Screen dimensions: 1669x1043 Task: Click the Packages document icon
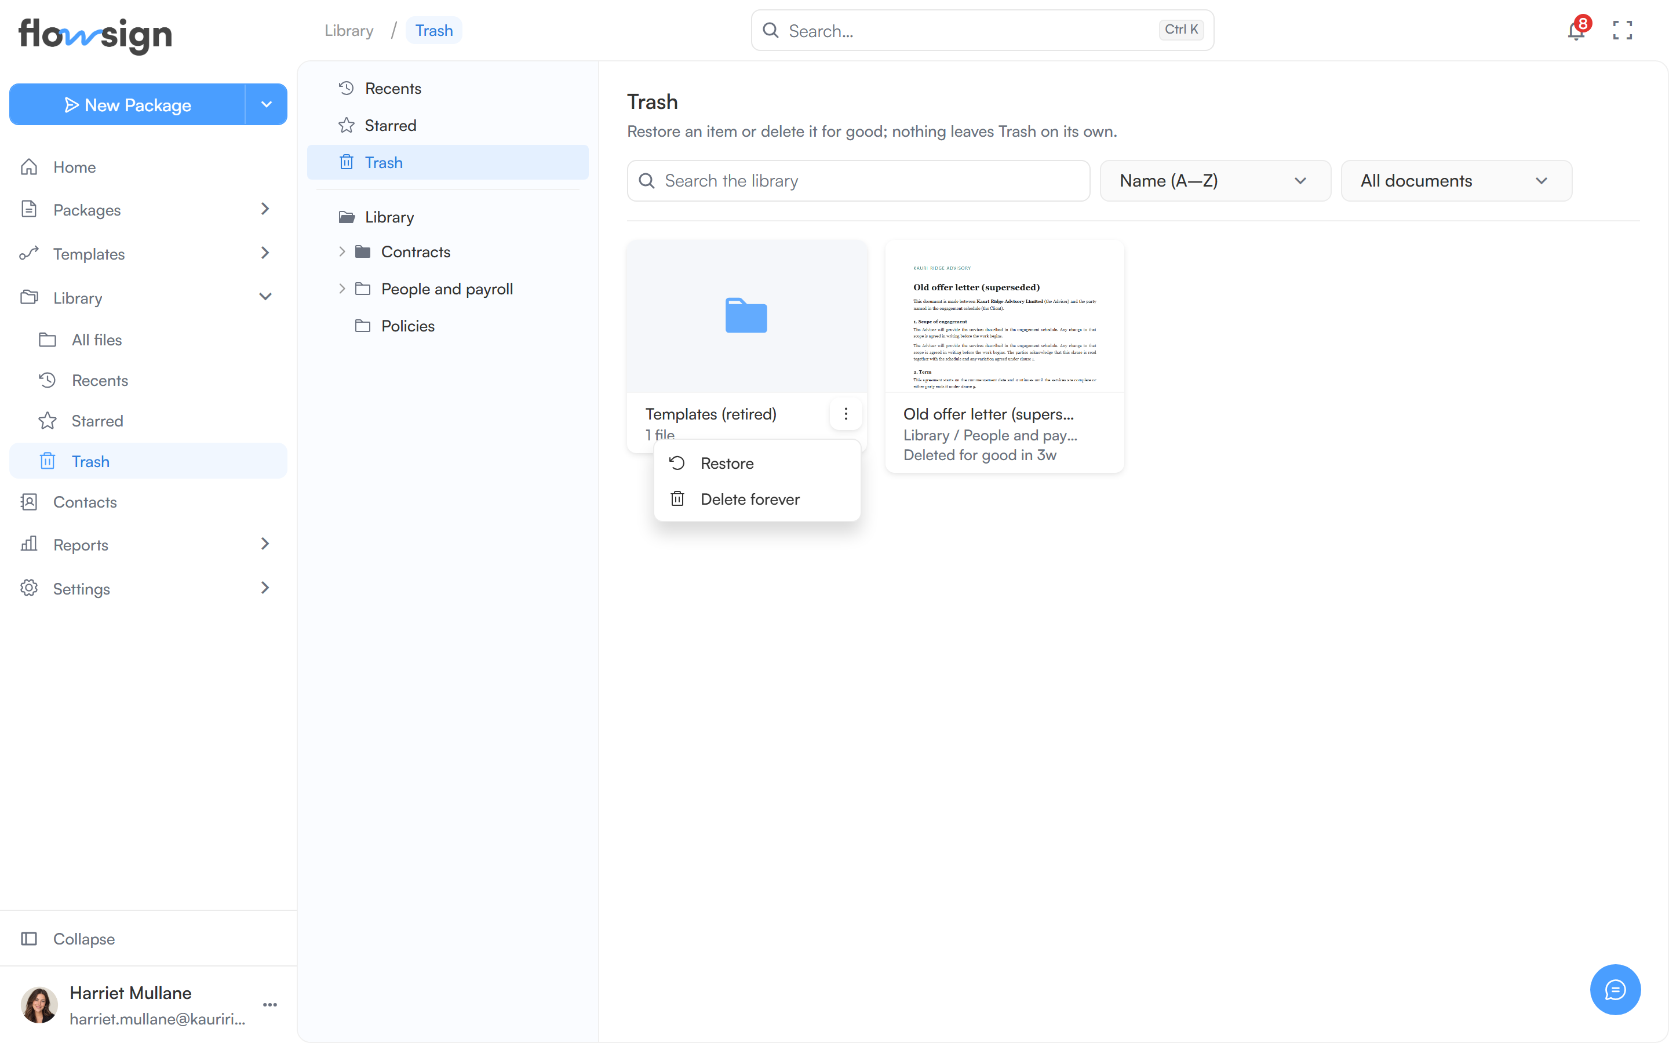click(29, 209)
